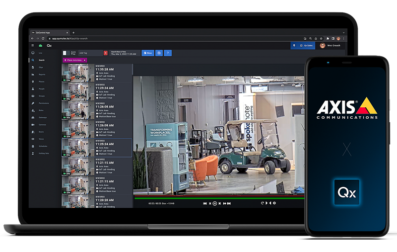The height and width of the screenshot is (252, 397).
Task: Open the Wes Crouch user menu
Action: pyautogui.click(x=331, y=45)
